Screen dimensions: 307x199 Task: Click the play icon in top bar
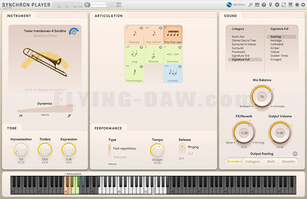pos(277,5)
